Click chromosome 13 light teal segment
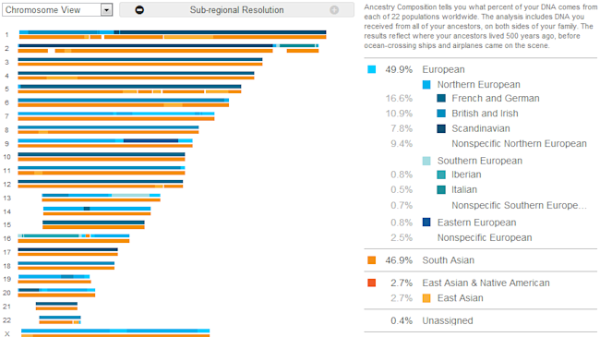Screen dimensions: 600x337 130,196
